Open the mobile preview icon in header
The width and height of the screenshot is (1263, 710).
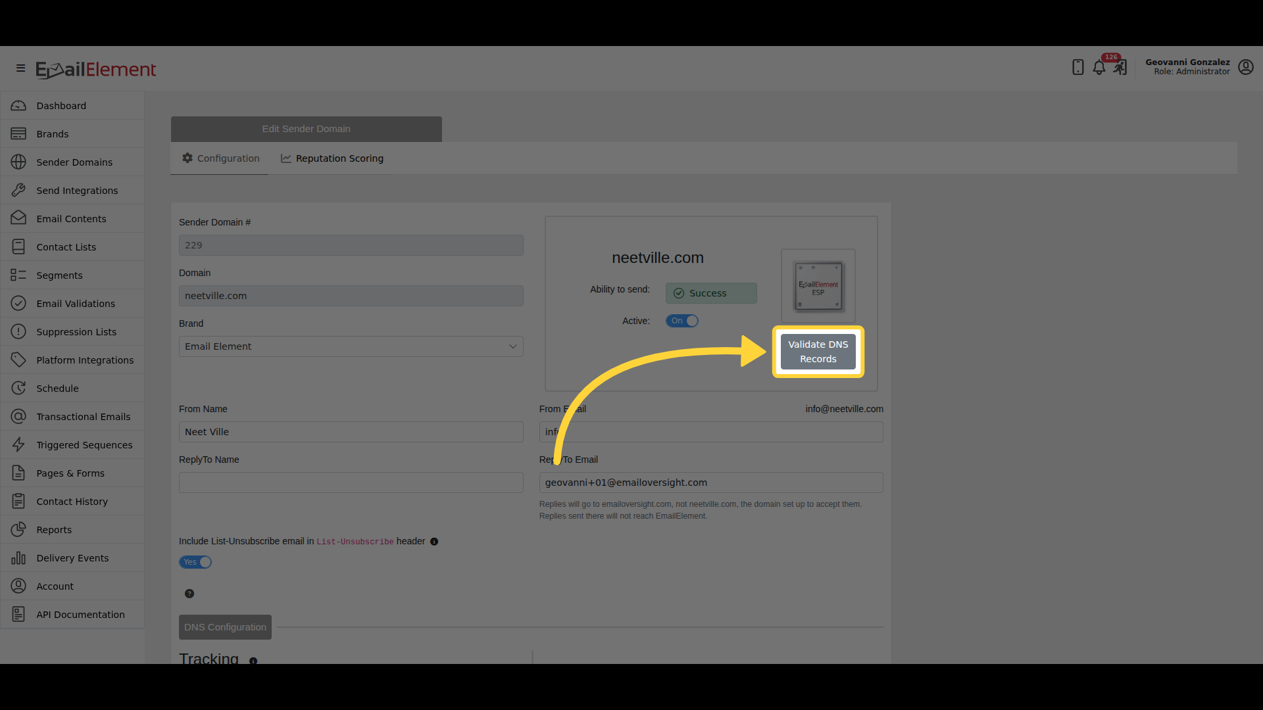[1077, 67]
